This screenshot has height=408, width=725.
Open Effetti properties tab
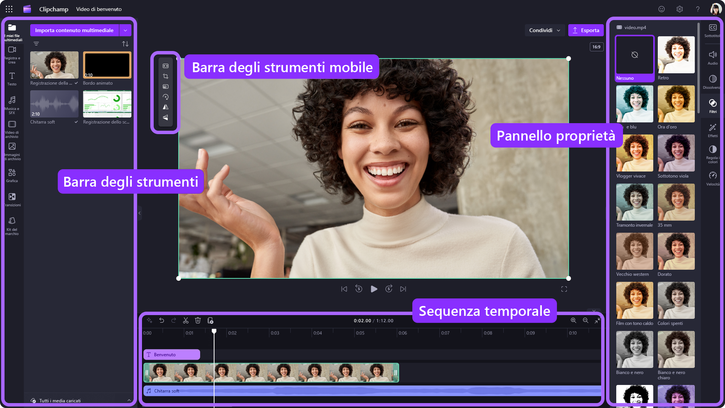[x=713, y=131]
